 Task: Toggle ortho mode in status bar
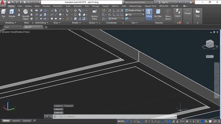142,121
